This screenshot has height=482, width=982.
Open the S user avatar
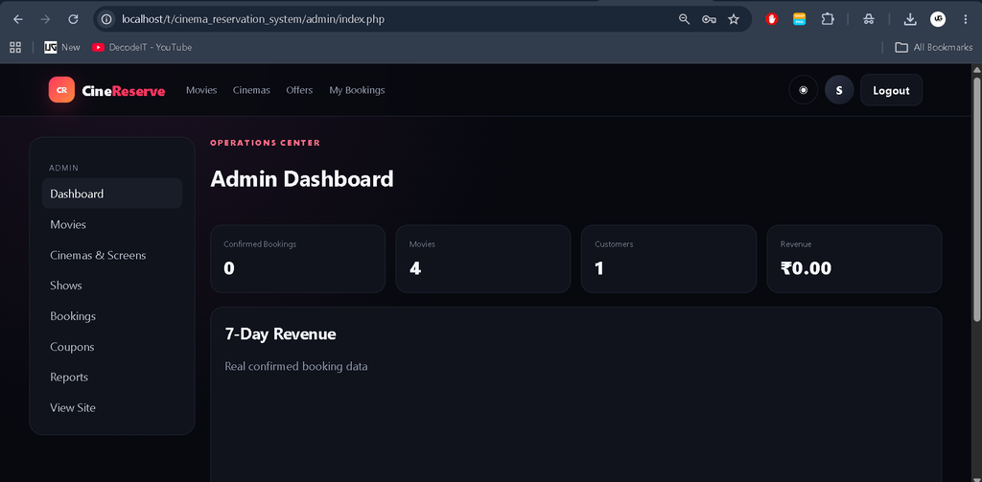pyautogui.click(x=839, y=90)
